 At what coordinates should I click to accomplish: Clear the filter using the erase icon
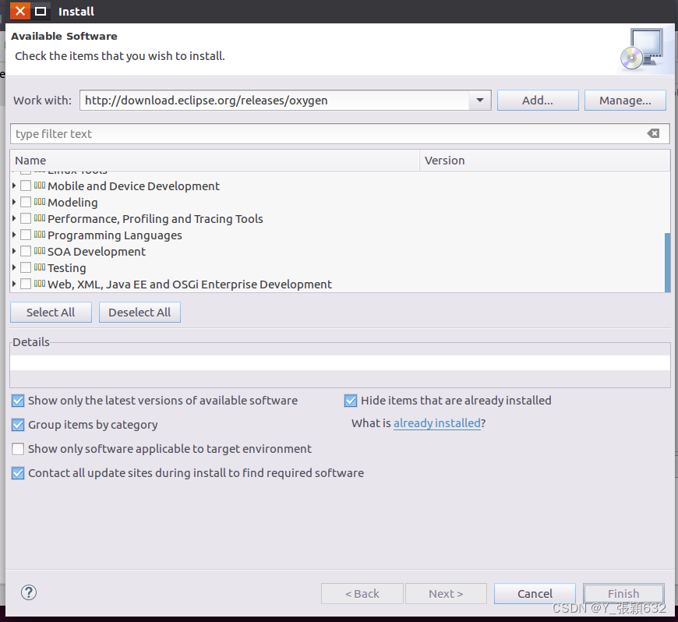click(653, 133)
